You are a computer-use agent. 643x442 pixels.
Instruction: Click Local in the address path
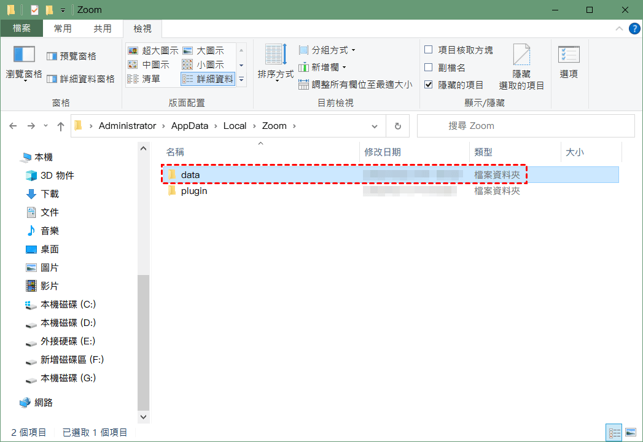(x=235, y=126)
